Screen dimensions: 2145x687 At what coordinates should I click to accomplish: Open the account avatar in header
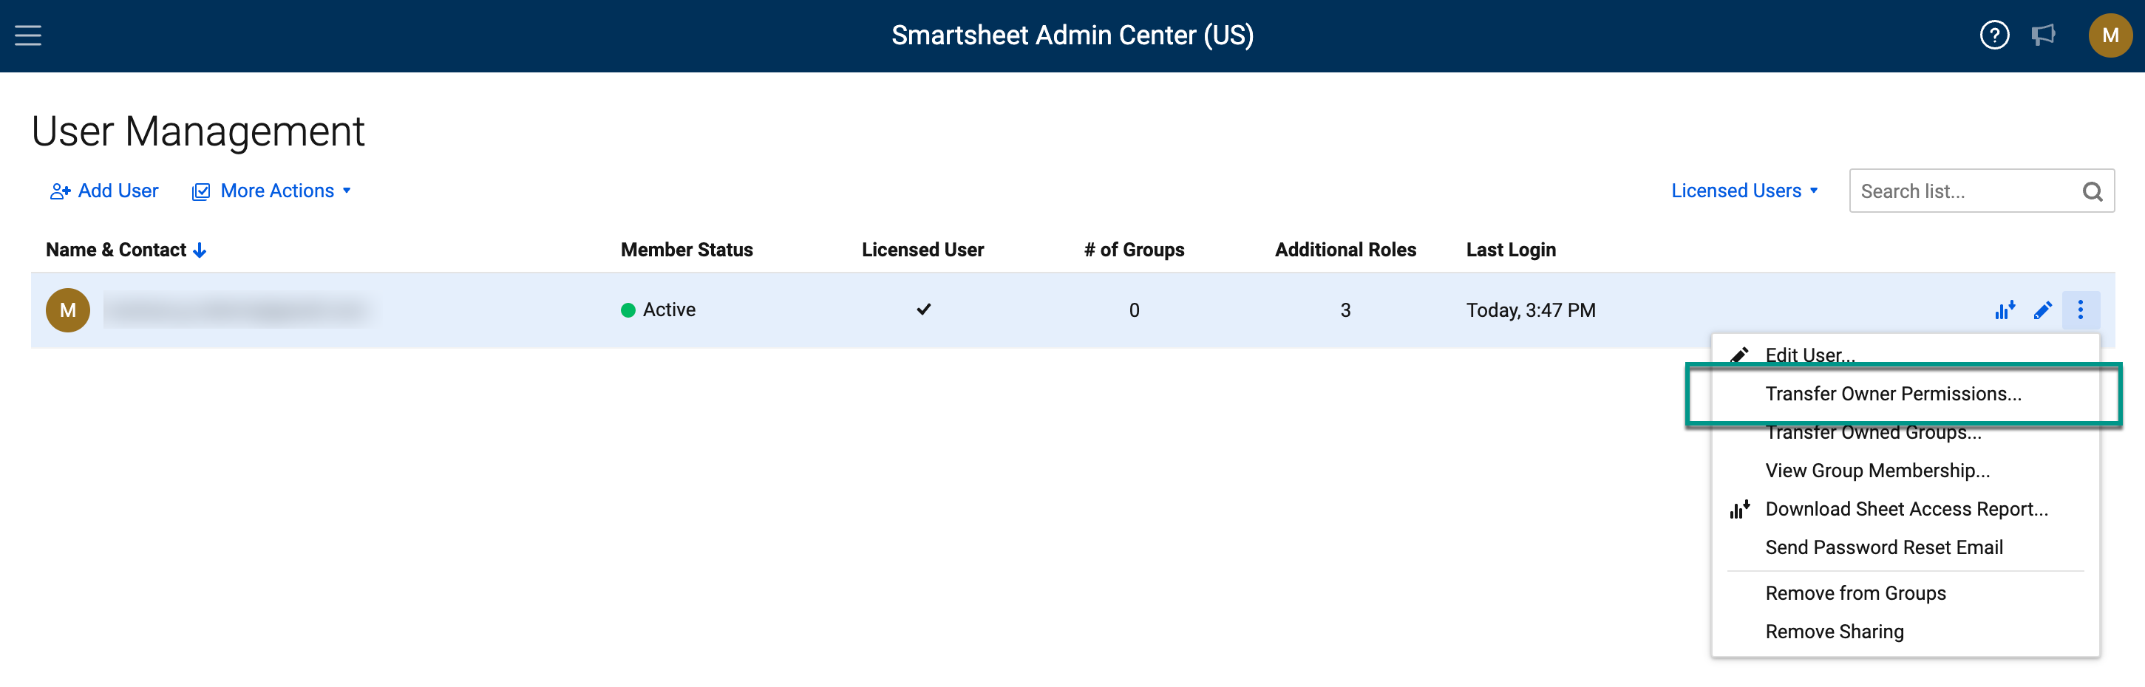tap(2110, 35)
